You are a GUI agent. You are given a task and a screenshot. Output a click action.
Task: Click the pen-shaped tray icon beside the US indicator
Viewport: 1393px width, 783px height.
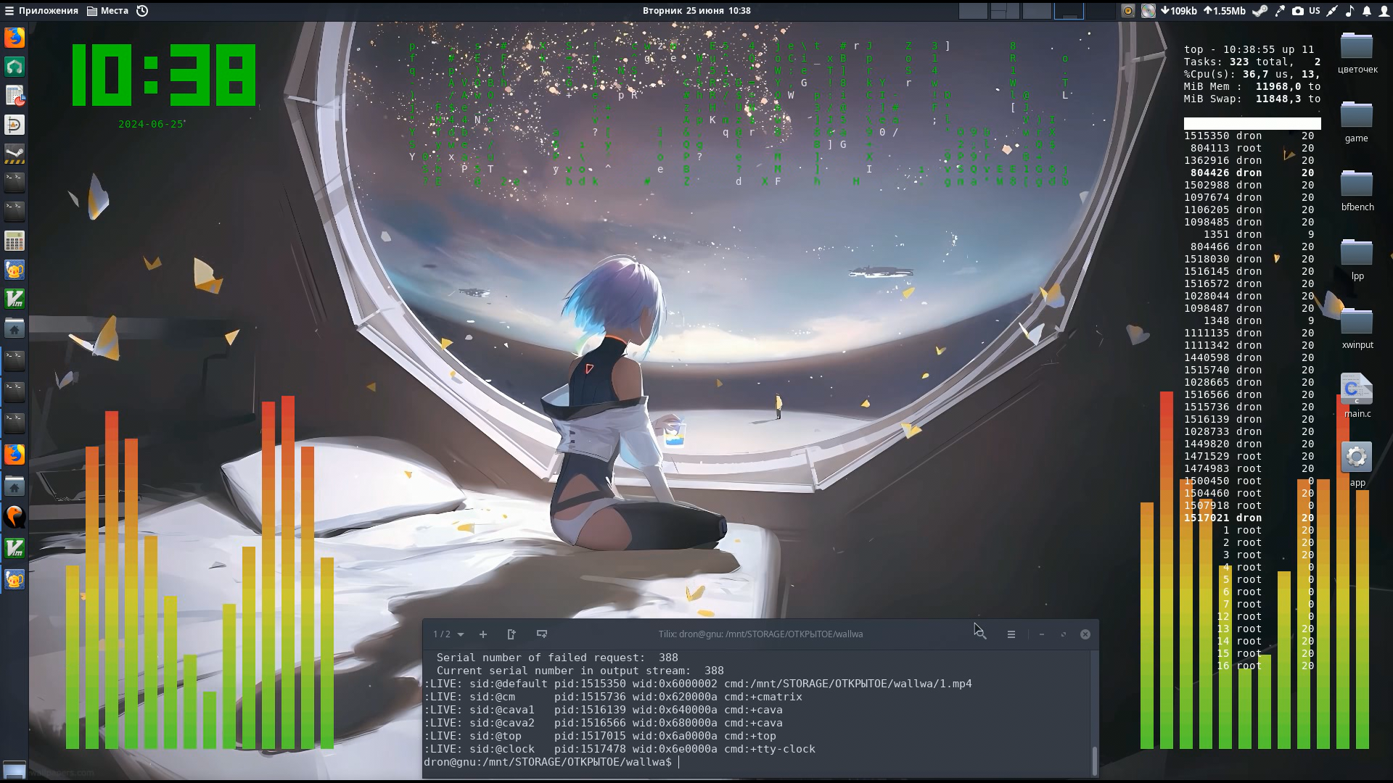click(1332, 11)
